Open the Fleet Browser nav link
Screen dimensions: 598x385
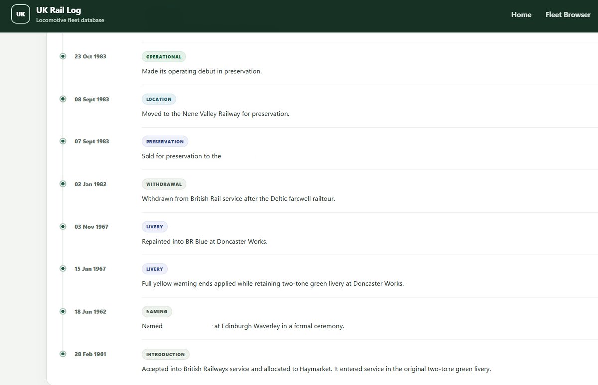pyautogui.click(x=568, y=15)
